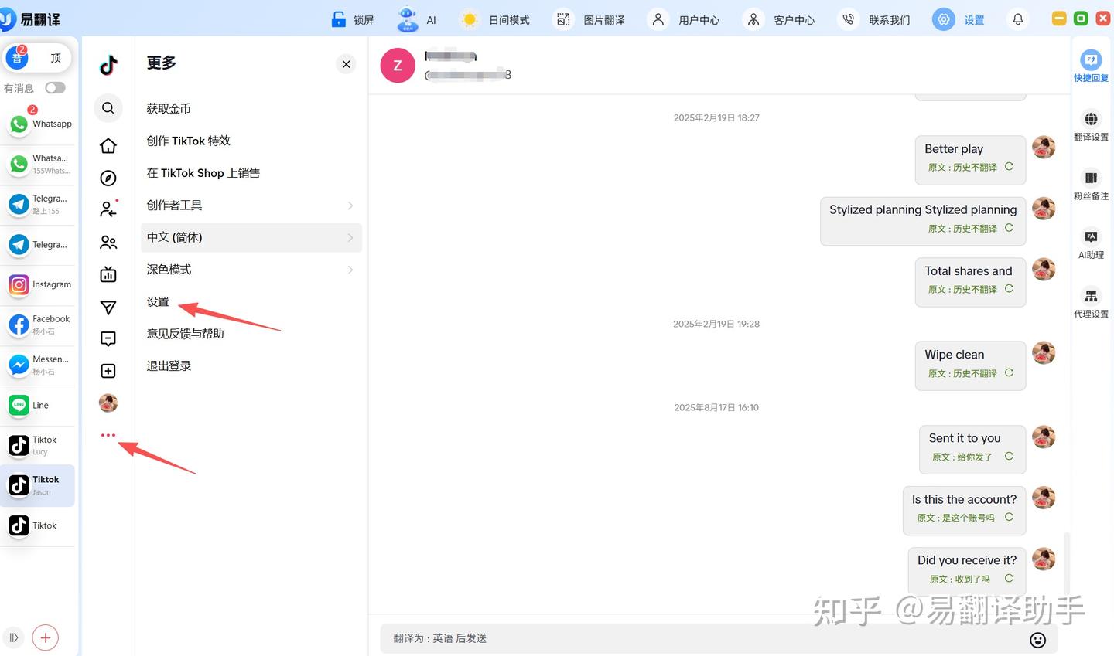This screenshot has width=1114, height=656.
Task: Select 设置 from the 更多 menu
Action: coord(158,301)
